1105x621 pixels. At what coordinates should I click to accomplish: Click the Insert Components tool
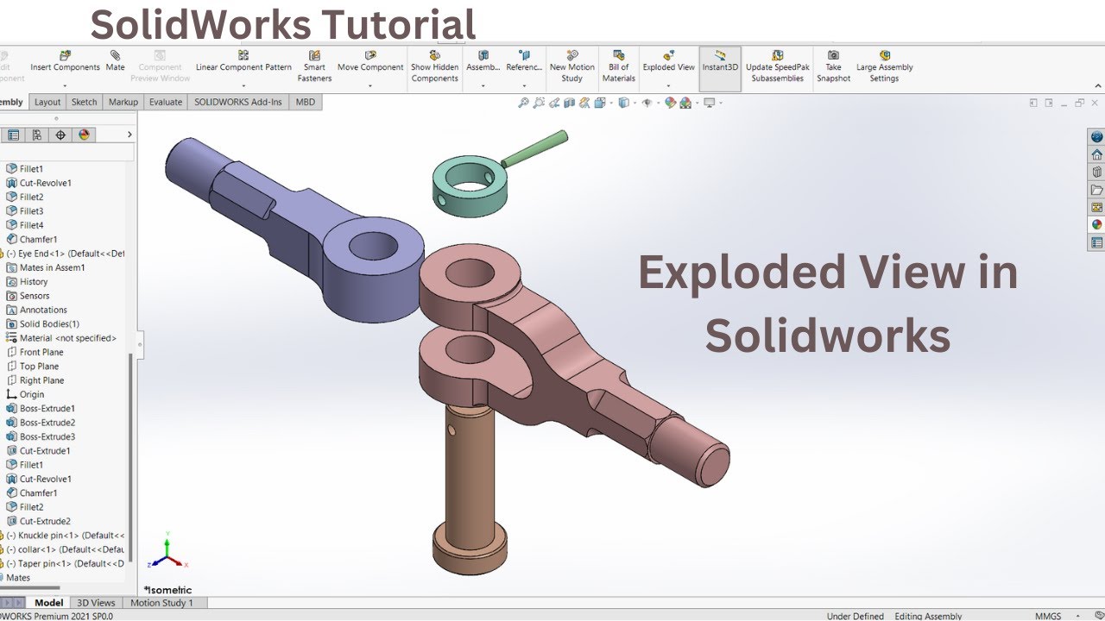66,62
